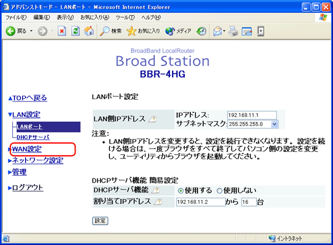This screenshot has height=245, width=333.
Task: Click the 192.168.11.2 start address field
Action: (201, 202)
